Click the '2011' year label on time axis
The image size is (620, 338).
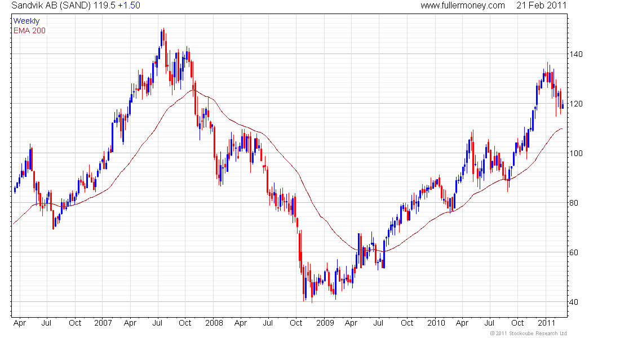[x=547, y=323]
